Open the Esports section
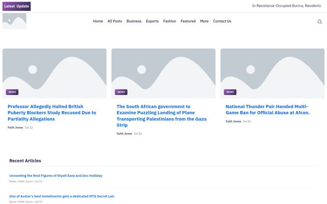This screenshot has height=204, width=327. pos(152,21)
